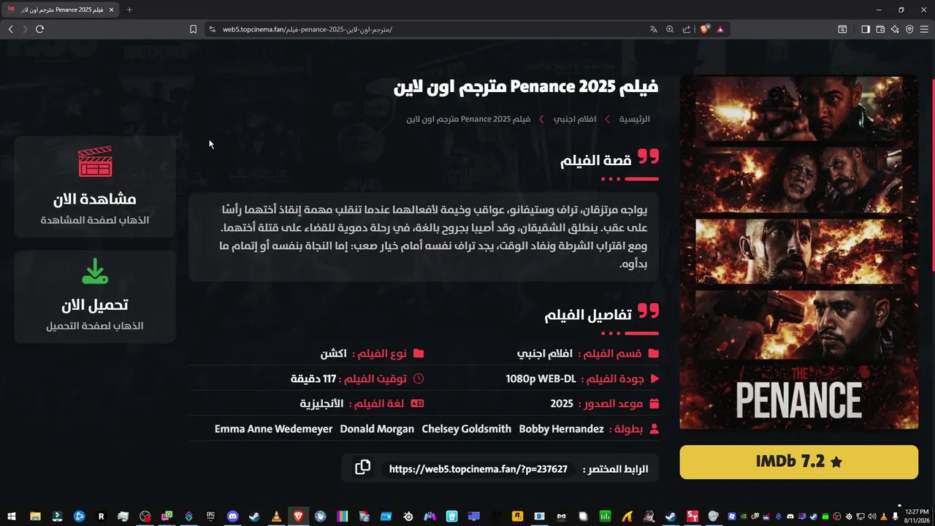
Task: Open VLC media player from the taskbar
Action: (276, 517)
